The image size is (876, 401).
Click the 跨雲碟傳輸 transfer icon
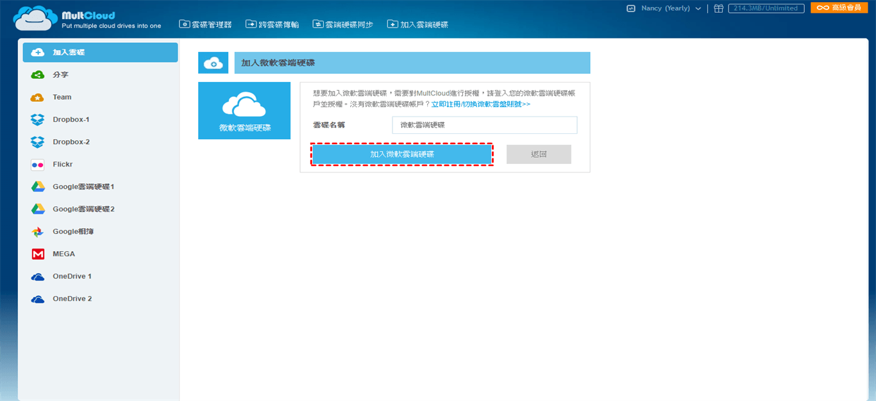coord(251,24)
